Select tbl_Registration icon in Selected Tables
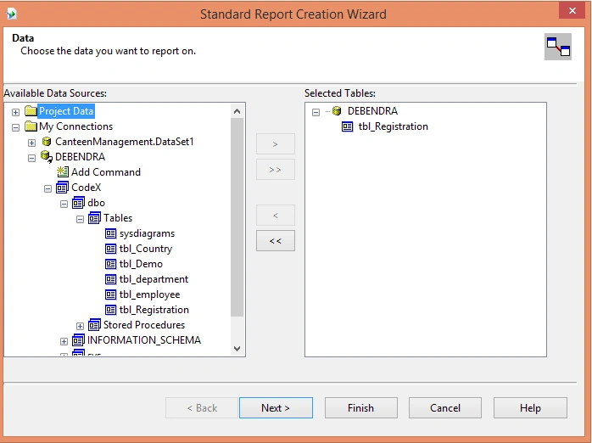 click(348, 126)
